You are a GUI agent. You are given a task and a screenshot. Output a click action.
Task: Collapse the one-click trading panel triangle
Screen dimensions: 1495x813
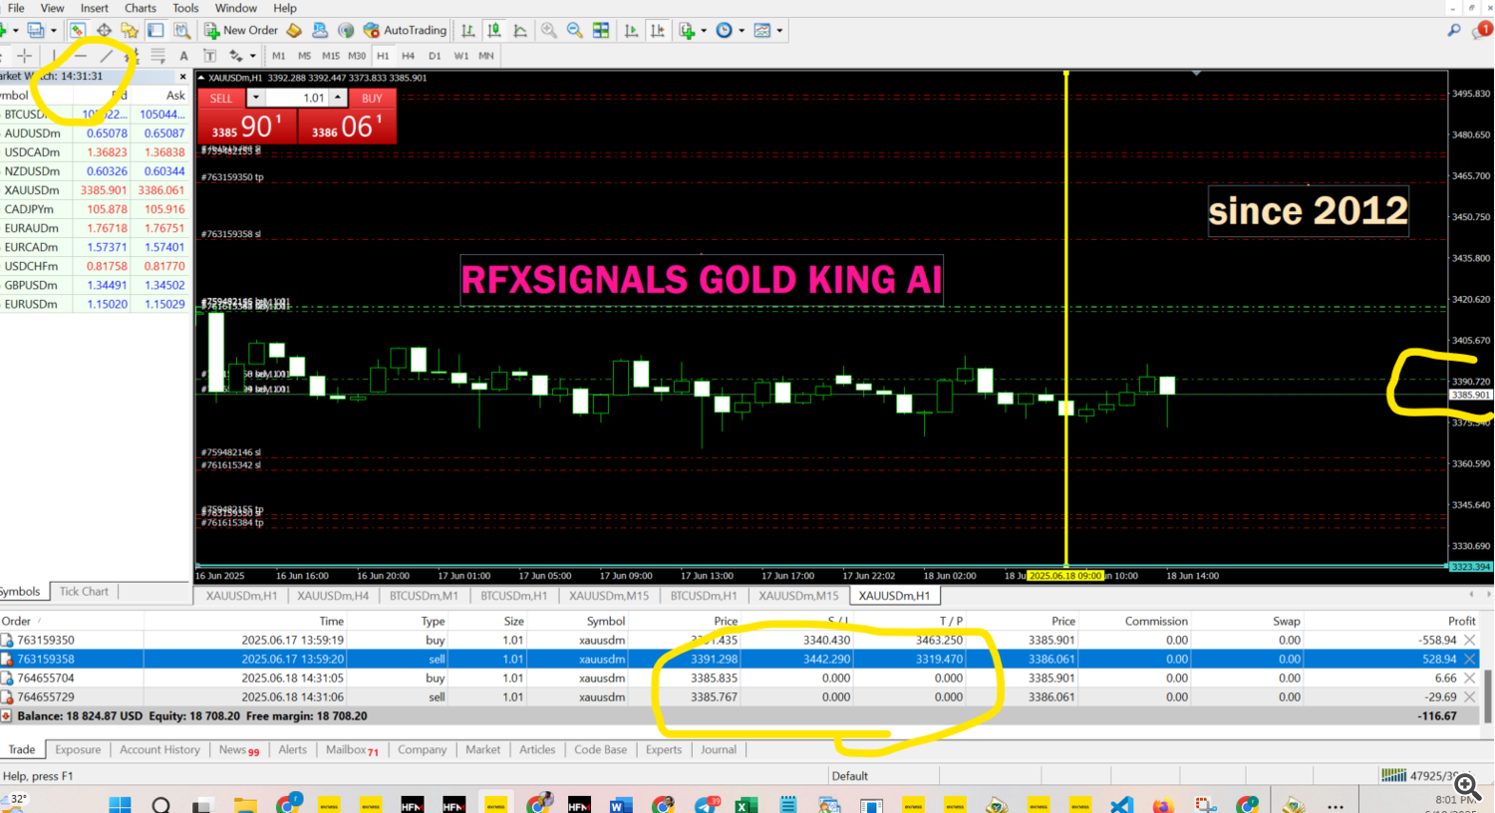tap(201, 78)
